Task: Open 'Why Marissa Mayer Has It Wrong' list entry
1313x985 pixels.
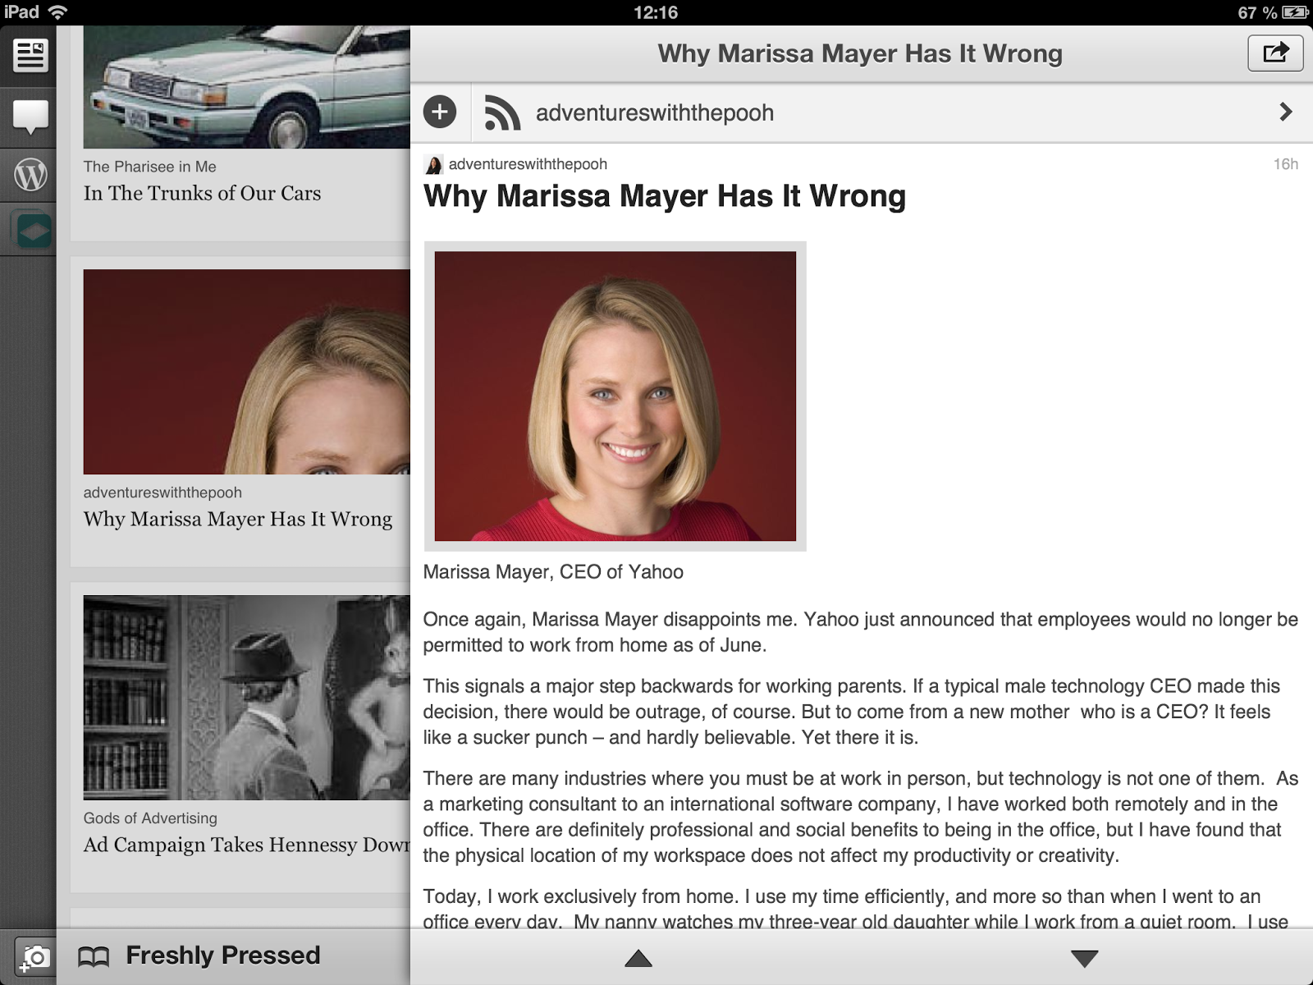Action: click(x=238, y=520)
